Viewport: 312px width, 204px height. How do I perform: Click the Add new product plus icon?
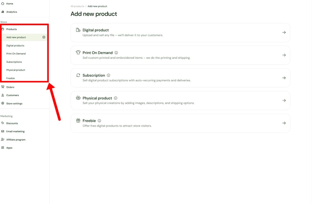(x=44, y=37)
